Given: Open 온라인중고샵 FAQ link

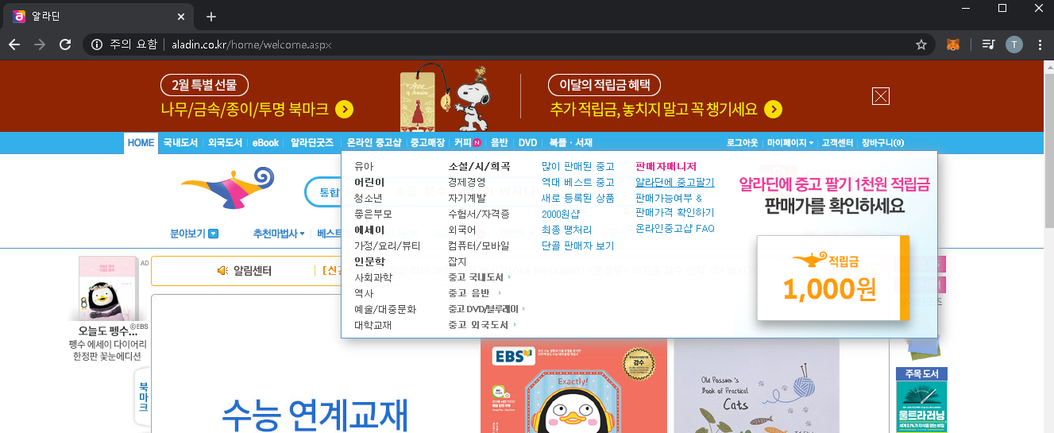Looking at the screenshot, I should click(x=675, y=228).
